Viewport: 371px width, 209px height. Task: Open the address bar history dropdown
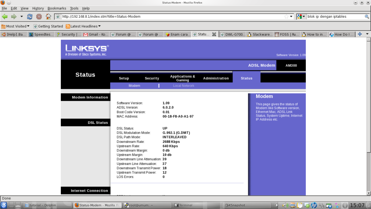pyautogui.click(x=291, y=17)
